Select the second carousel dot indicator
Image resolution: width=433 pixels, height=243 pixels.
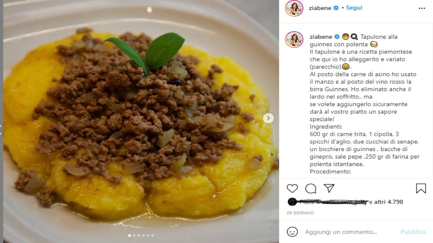click(134, 236)
